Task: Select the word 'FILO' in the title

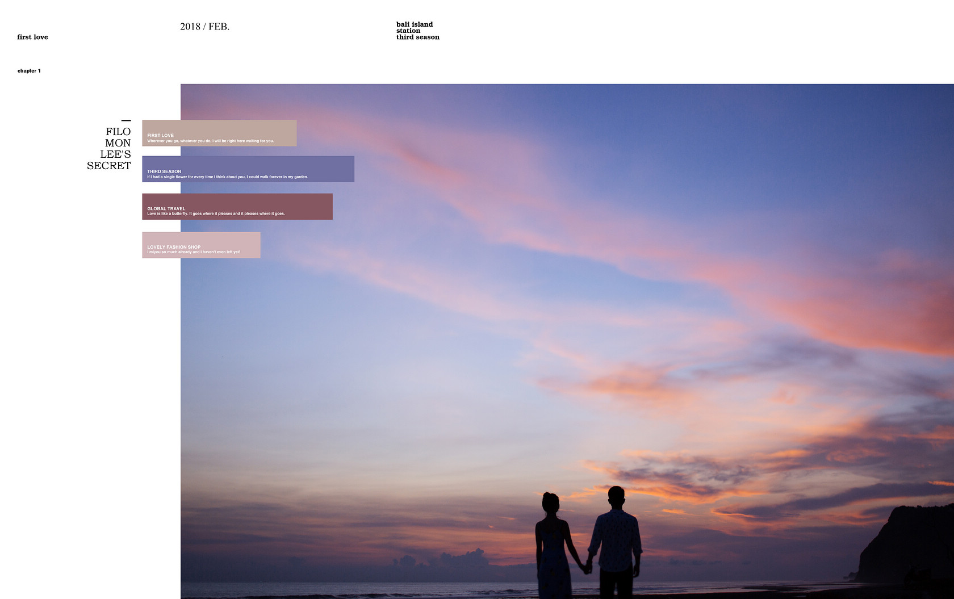Action: [x=118, y=132]
